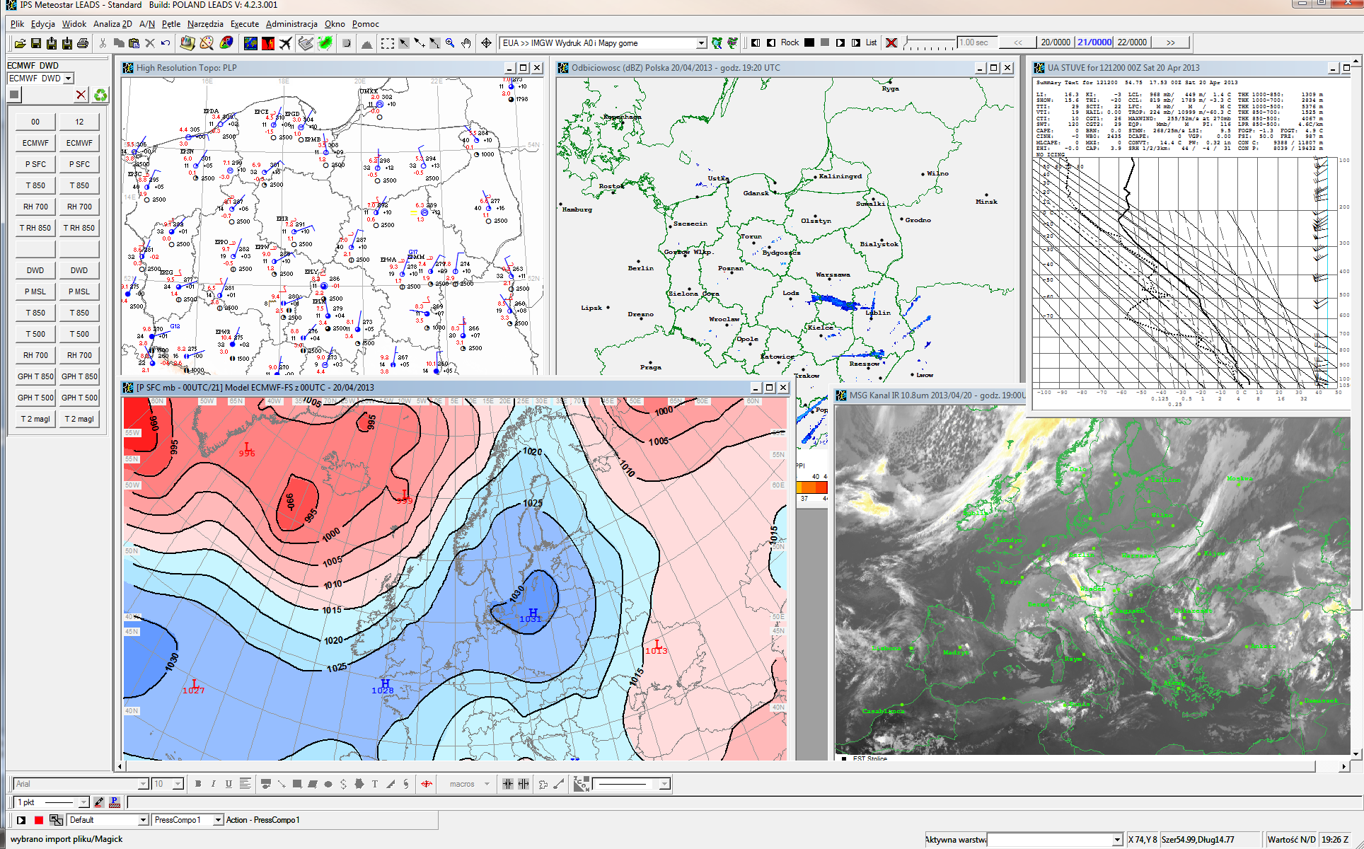1364x849 pixels.
Task: Click the 00 run button
Action: click(x=35, y=122)
